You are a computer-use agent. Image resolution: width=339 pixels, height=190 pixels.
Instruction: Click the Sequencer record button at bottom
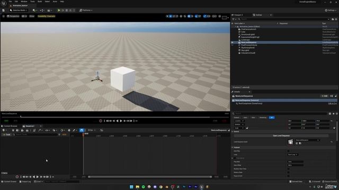pyautogui.click(x=17, y=177)
